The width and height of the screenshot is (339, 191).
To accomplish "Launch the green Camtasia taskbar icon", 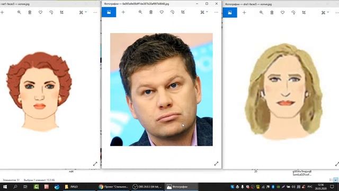I will (36, 187).
